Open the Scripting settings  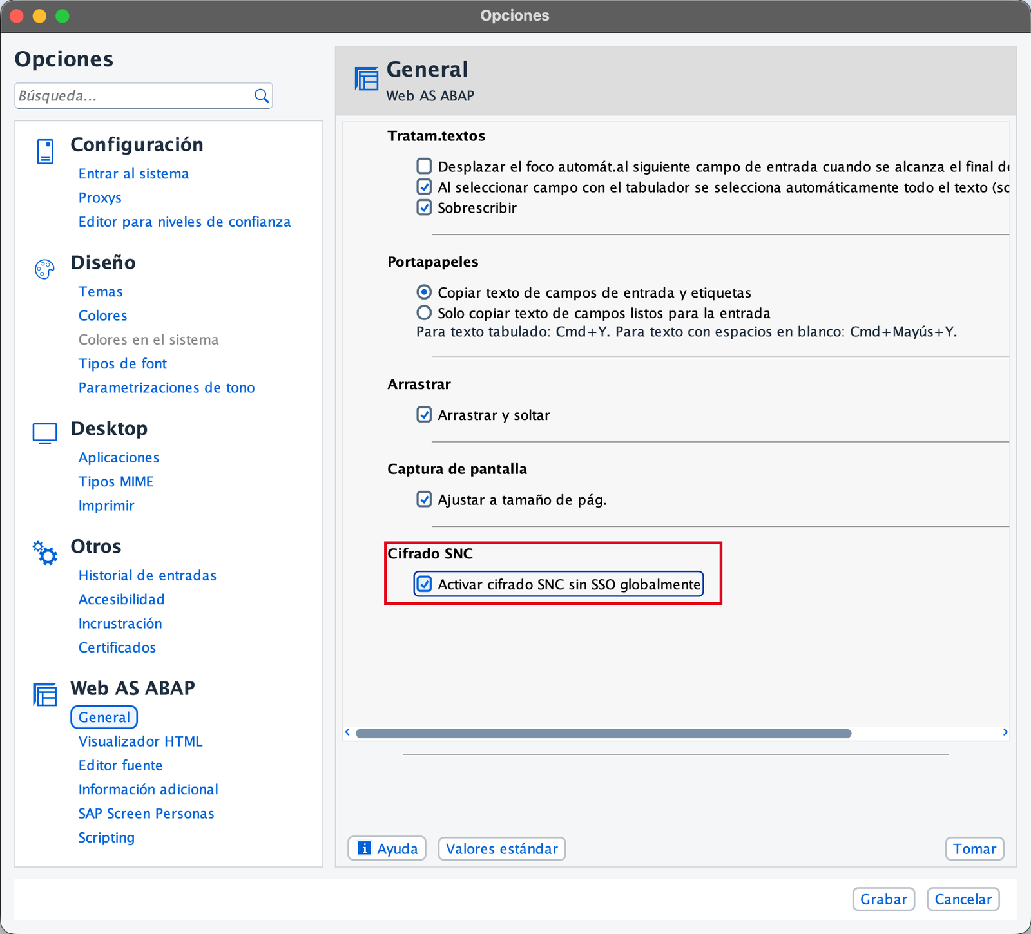(106, 837)
